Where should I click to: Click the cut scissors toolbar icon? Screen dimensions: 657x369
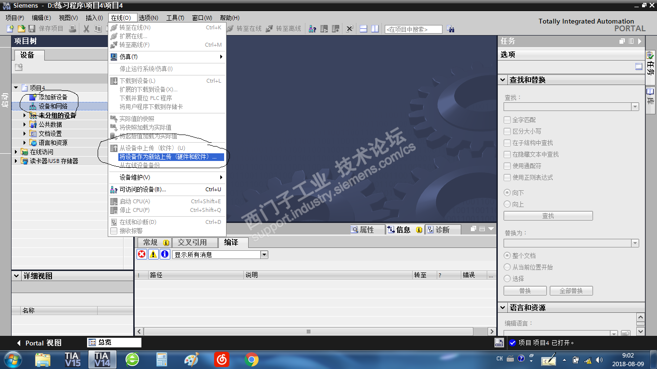coord(86,29)
